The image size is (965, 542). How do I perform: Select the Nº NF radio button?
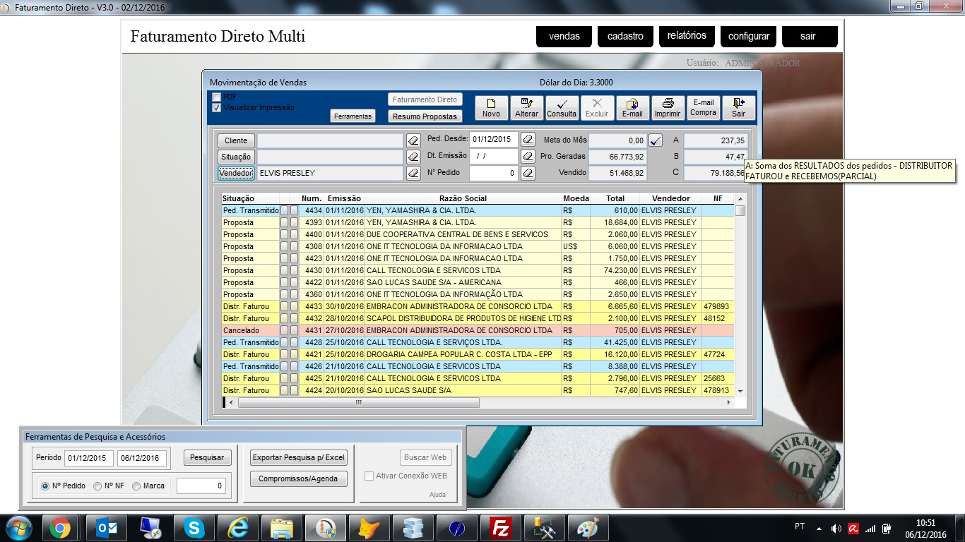[98, 486]
